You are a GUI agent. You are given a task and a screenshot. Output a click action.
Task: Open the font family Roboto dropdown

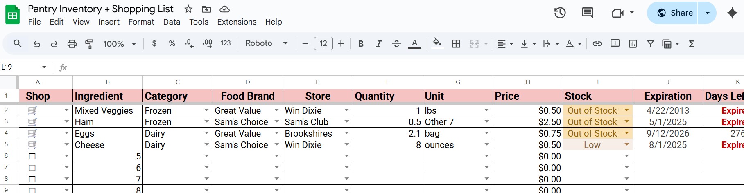[x=267, y=43]
